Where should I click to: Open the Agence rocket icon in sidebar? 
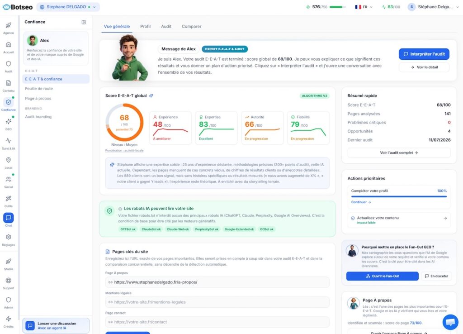[9, 25]
